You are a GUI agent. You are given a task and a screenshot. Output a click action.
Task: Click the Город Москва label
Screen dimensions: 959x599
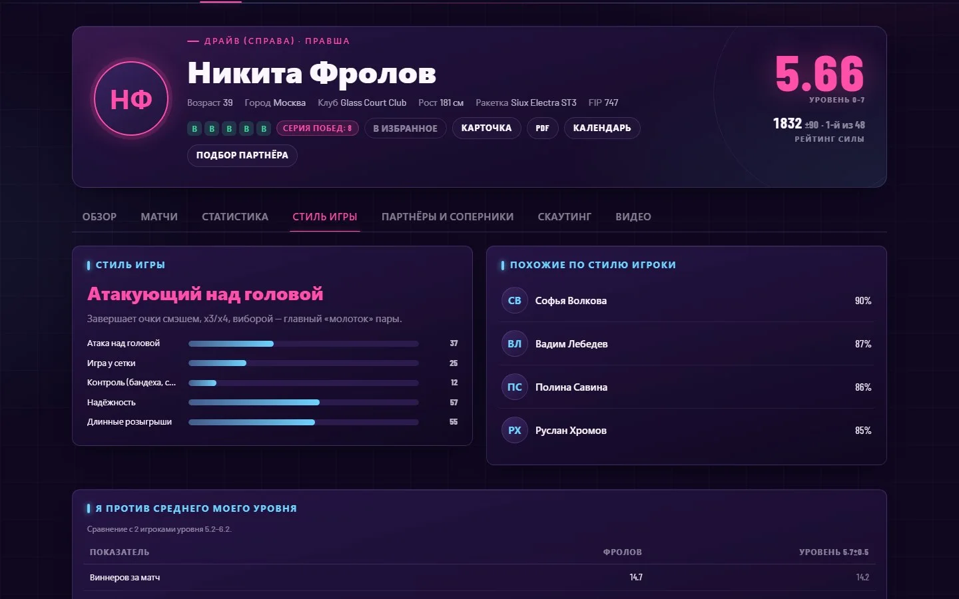pos(275,103)
